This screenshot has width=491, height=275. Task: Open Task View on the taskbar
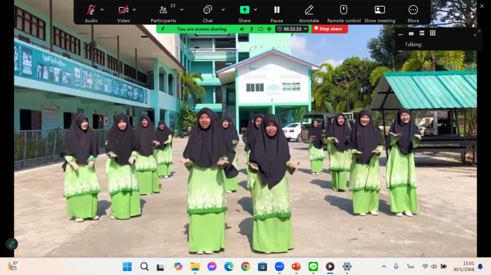click(x=160, y=267)
